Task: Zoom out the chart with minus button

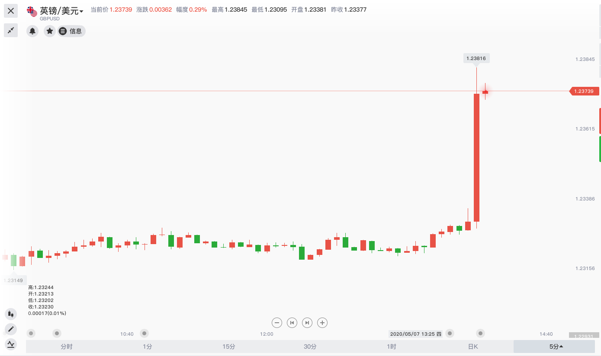Action: point(277,323)
